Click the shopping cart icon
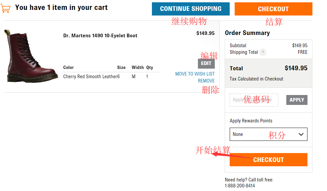Viewport: 327px width, 191px height. click(5, 8)
